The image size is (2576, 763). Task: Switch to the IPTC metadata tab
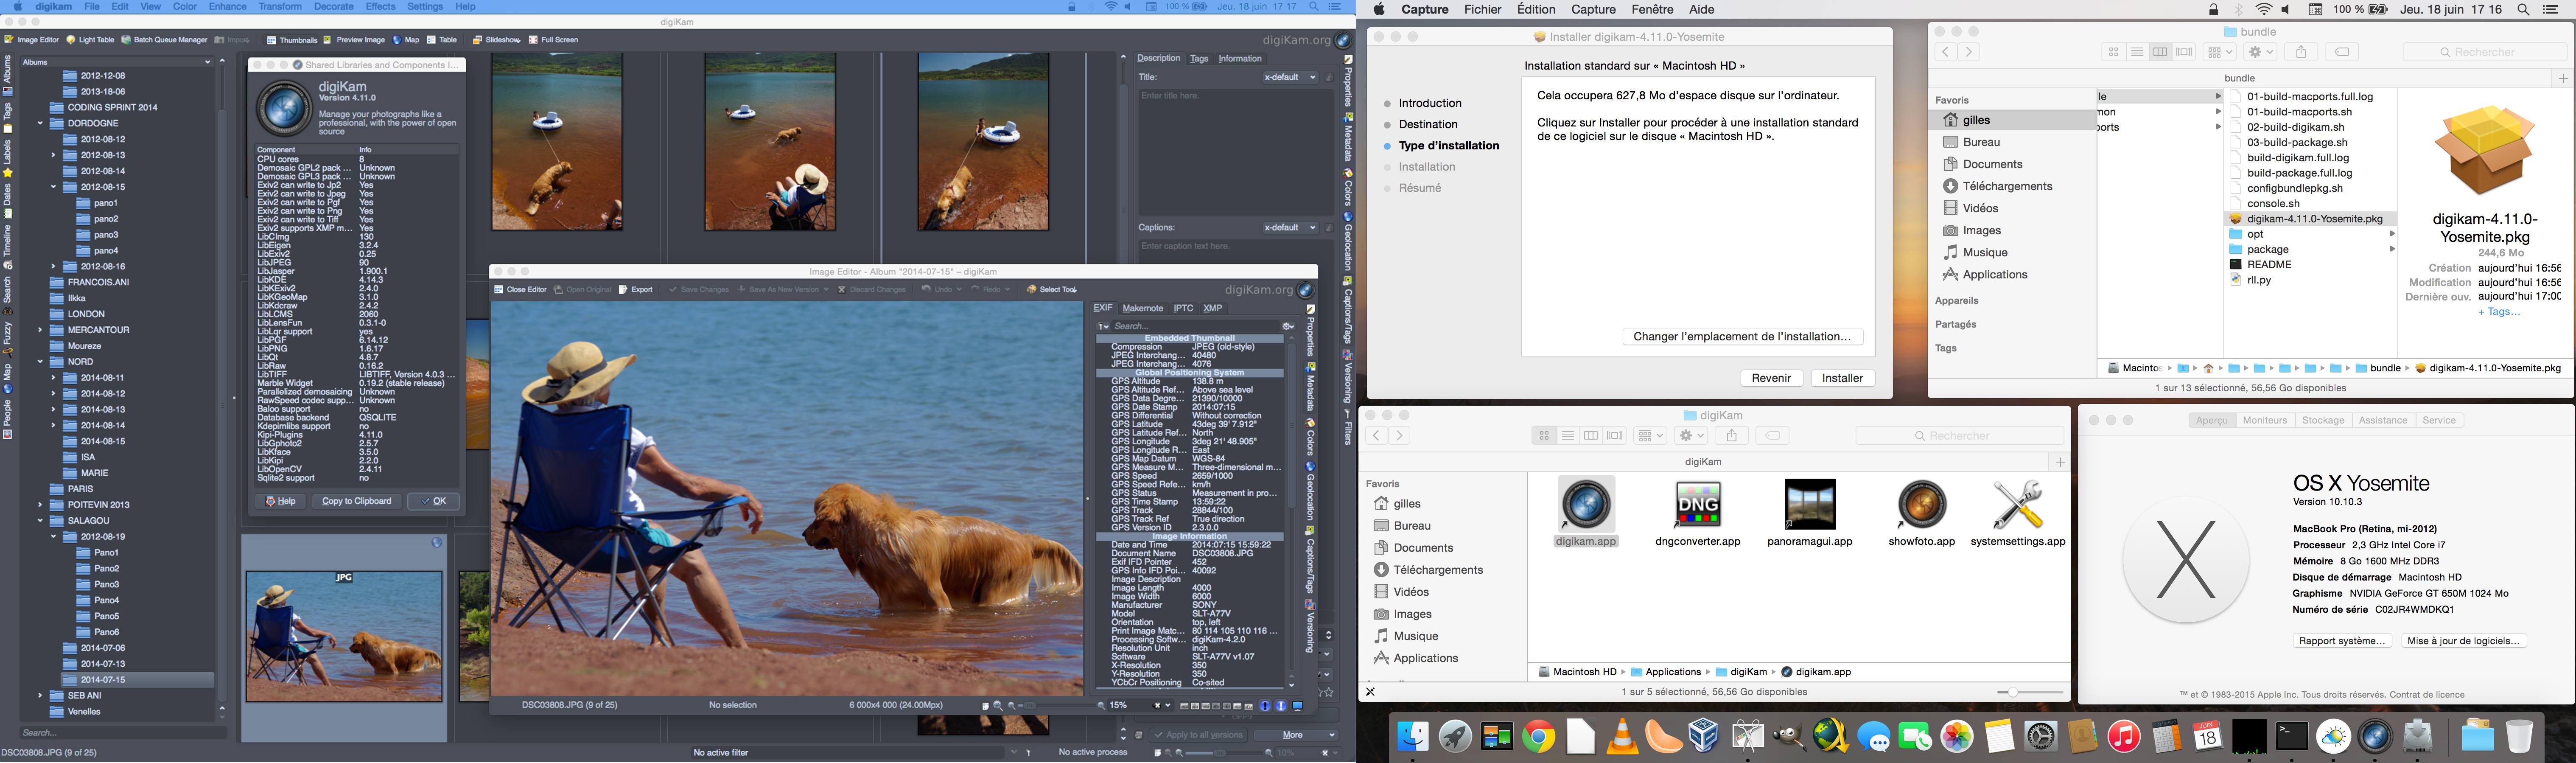[1183, 308]
